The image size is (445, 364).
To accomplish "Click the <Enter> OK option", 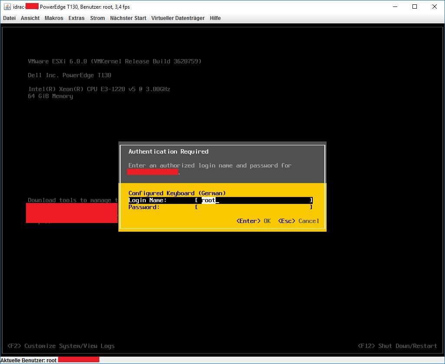I will click(x=253, y=221).
